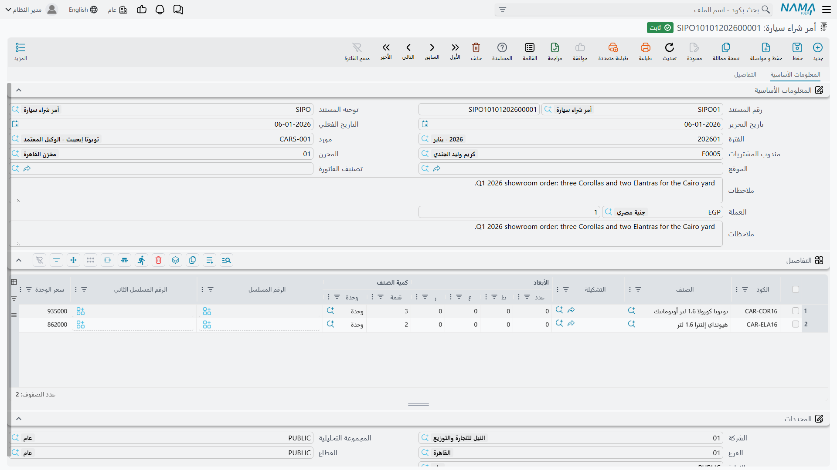Image resolution: width=837 pixels, height=470 pixels.
Task: Collapse the المحددات section
Action: [19, 419]
